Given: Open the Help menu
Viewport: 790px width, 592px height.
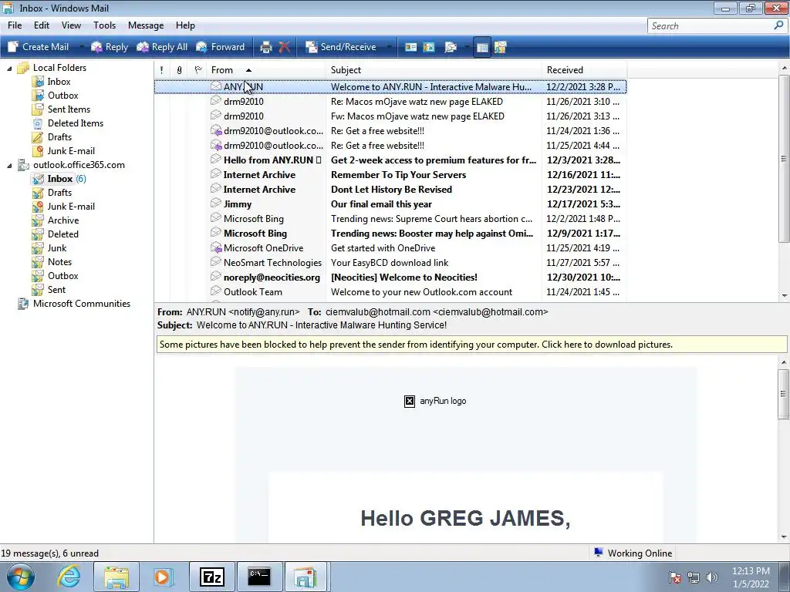Looking at the screenshot, I should (x=185, y=25).
